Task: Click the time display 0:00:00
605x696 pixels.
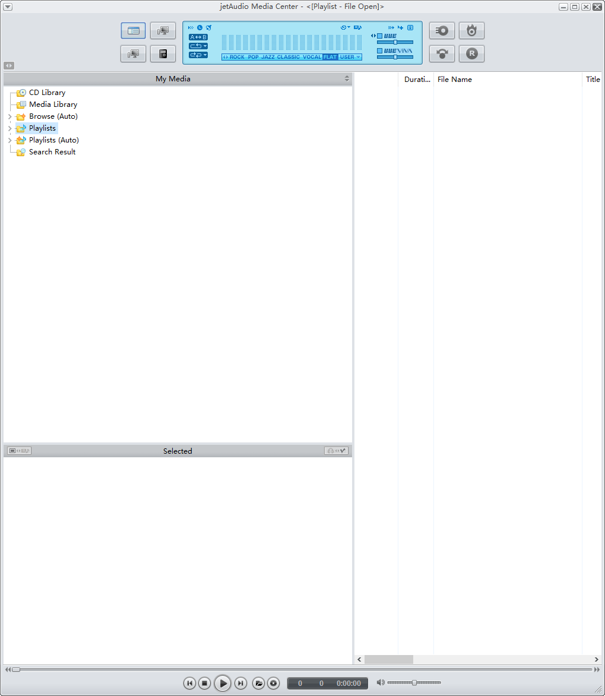Action: point(349,684)
